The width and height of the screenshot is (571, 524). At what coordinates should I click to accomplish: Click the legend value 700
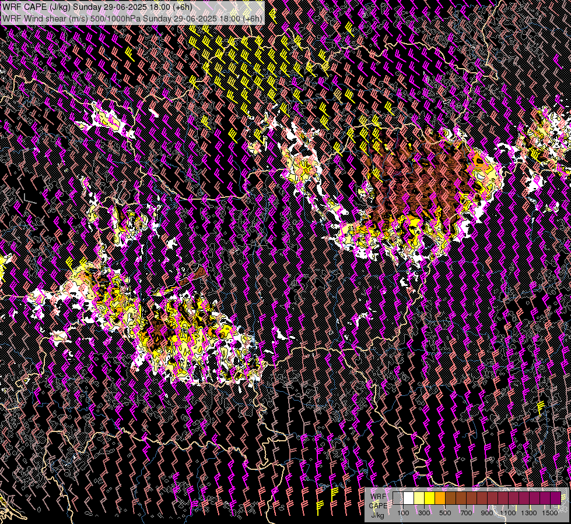466,513
